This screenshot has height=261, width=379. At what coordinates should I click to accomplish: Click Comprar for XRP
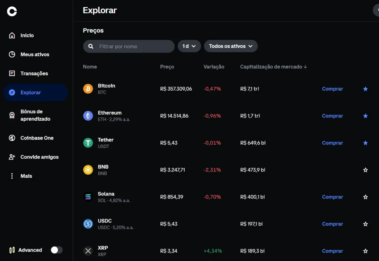pos(332,251)
